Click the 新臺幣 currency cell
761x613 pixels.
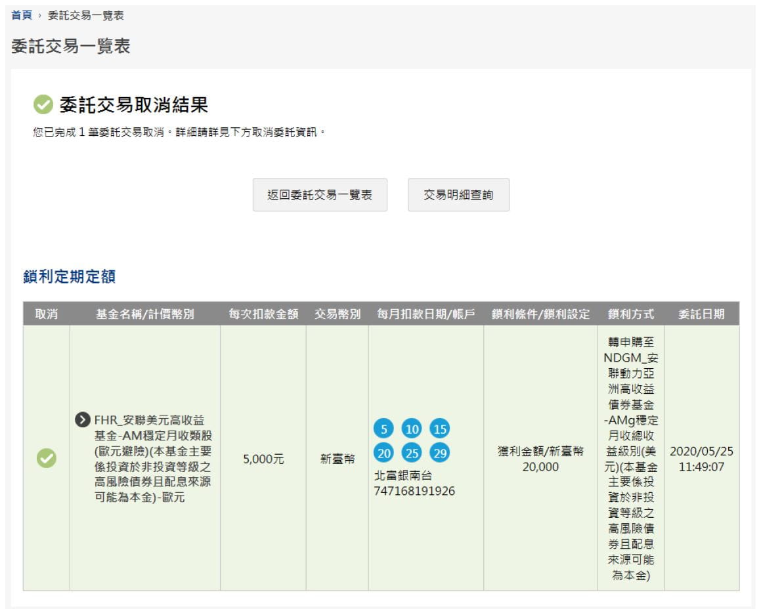(x=337, y=459)
